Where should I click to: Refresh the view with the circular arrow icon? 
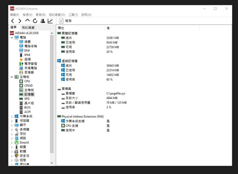pos(35,21)
